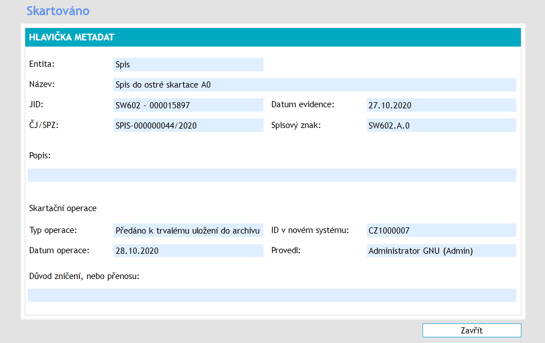This screenshot has width=545, height=343.
Task: Click the empty Popis text field
Action: point(271,175)
